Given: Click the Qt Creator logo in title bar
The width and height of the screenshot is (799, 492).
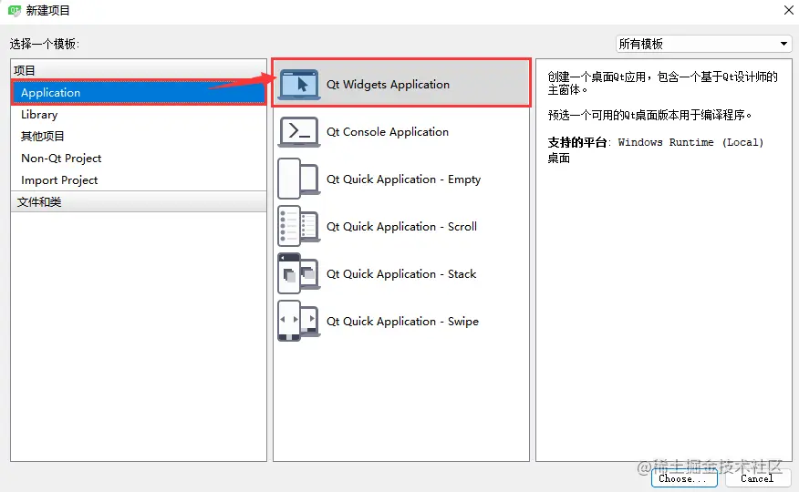Looking at the screenshot, I should (x=15, y=10).
